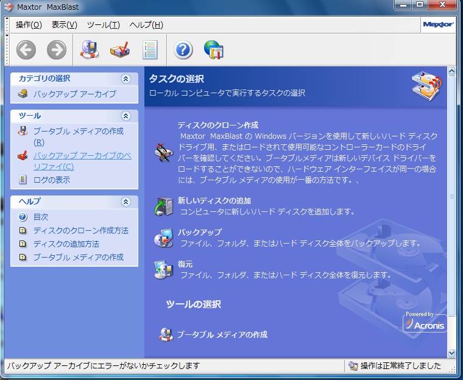Image resolution: width=463 pixels, height=380 pixels.
Task: Collapse the カテゴリの選択 panel
Action: tap(125, 79)
